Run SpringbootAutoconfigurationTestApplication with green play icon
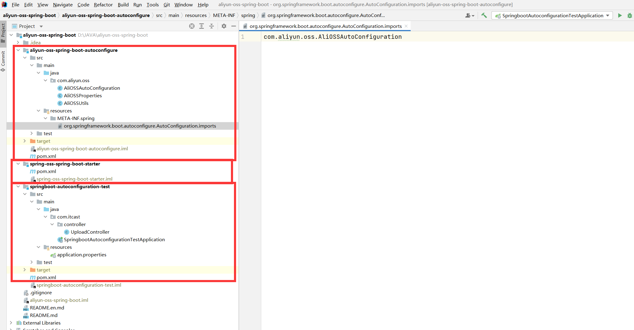The height and width of the screenshot is (330, 634). point(620,15)
